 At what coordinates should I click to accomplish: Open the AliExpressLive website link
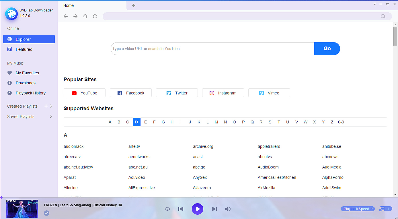click(x=142, y=188)
